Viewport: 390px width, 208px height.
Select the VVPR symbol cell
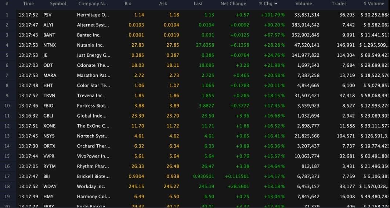coord(49,156)
